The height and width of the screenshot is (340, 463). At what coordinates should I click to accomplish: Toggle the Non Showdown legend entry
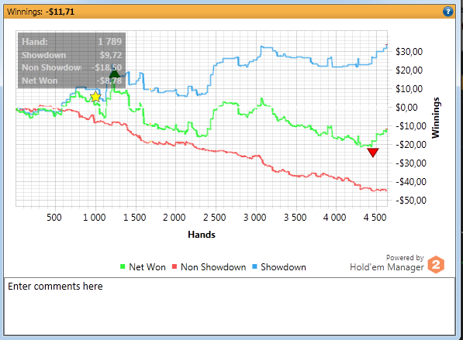209,267
